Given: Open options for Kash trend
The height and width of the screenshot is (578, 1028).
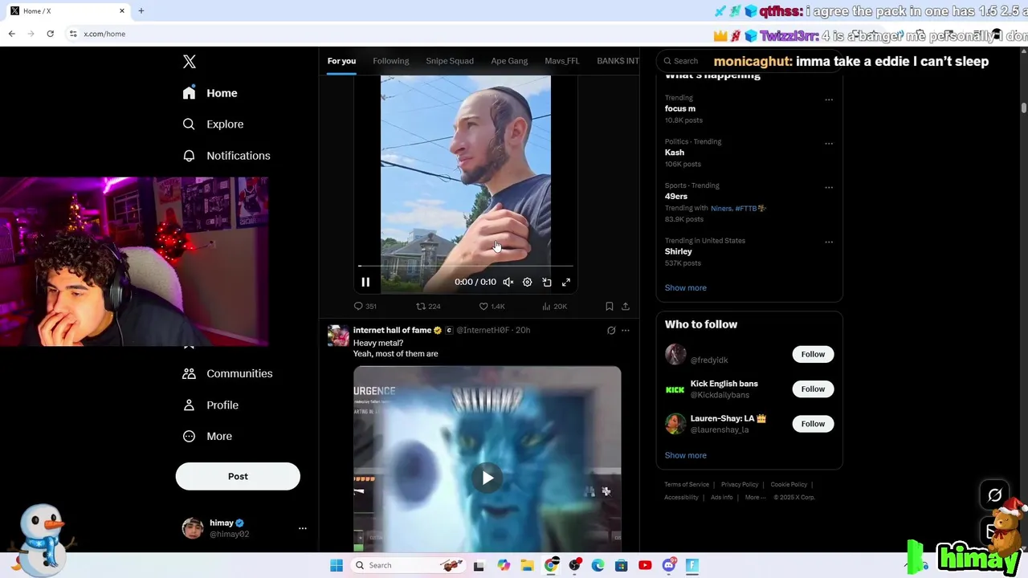Looking at the screenshot, I should 829,144.
